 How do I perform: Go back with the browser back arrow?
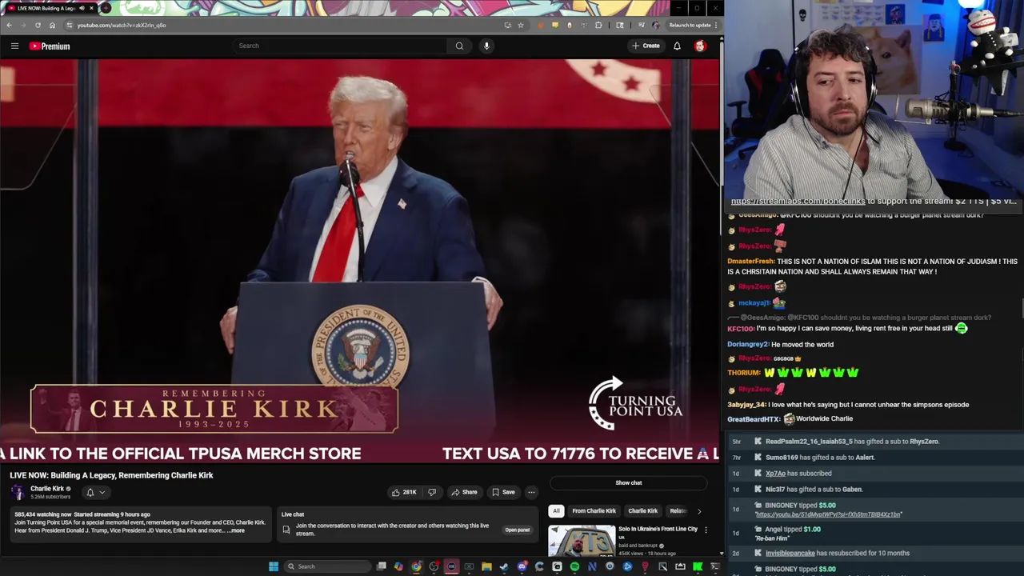9,25
